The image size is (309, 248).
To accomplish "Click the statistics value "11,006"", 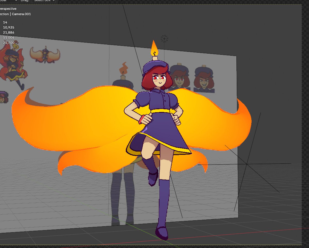I will (8, 37).
